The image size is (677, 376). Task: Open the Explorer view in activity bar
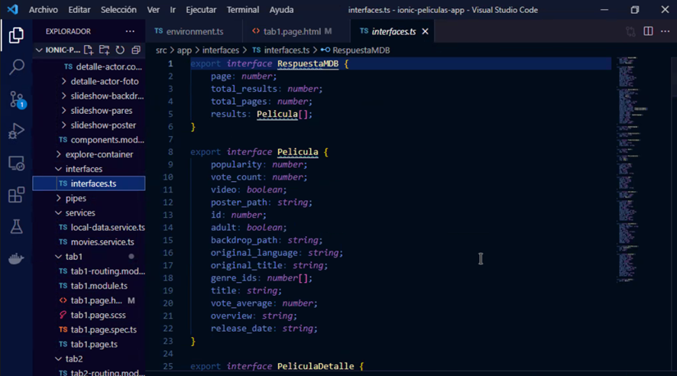click(x=16, y=35)
